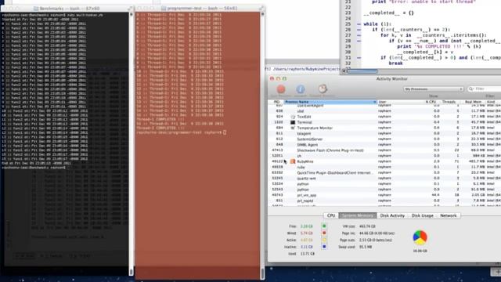Click the blue Inspect info icon
This screenshot has width=501, height=282.
[x=301, y=89]
